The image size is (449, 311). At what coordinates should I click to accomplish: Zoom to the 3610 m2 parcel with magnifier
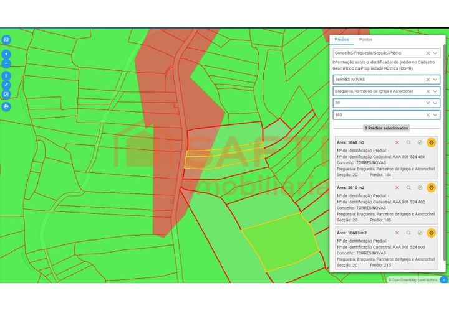point(408,188)
